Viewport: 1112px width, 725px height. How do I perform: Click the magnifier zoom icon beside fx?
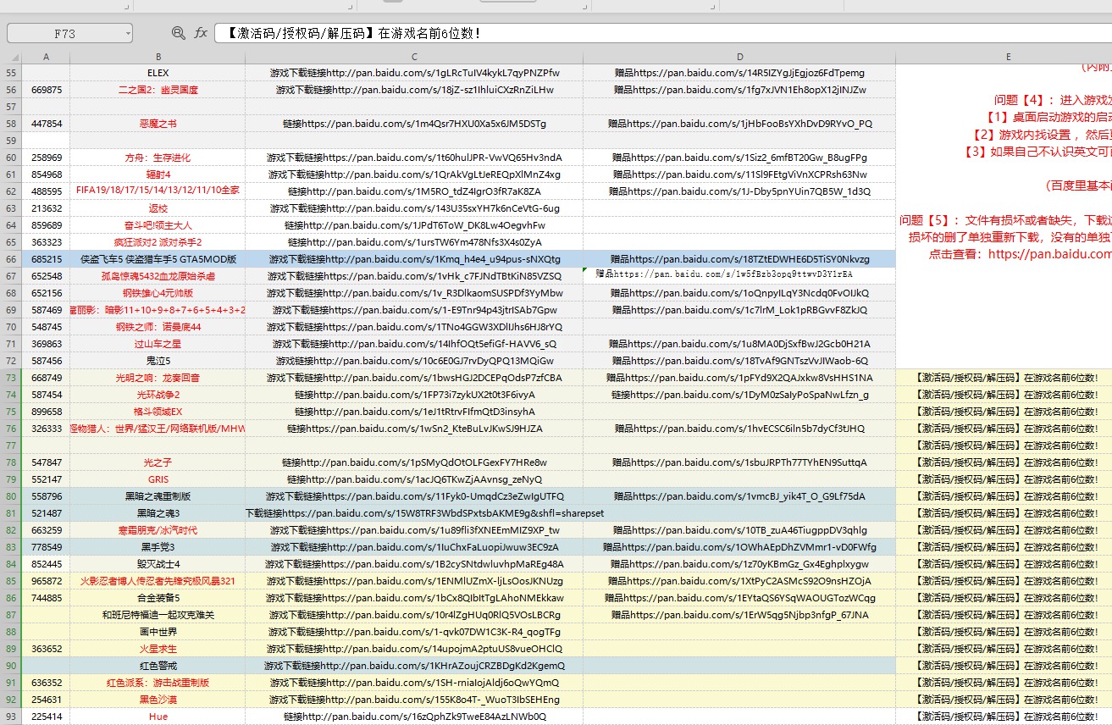(x=178, y=33)
